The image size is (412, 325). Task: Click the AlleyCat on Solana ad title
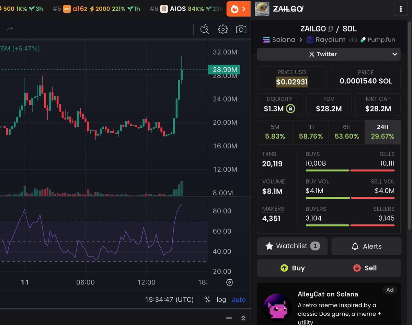pyautogui.click(x=328, y=294)
